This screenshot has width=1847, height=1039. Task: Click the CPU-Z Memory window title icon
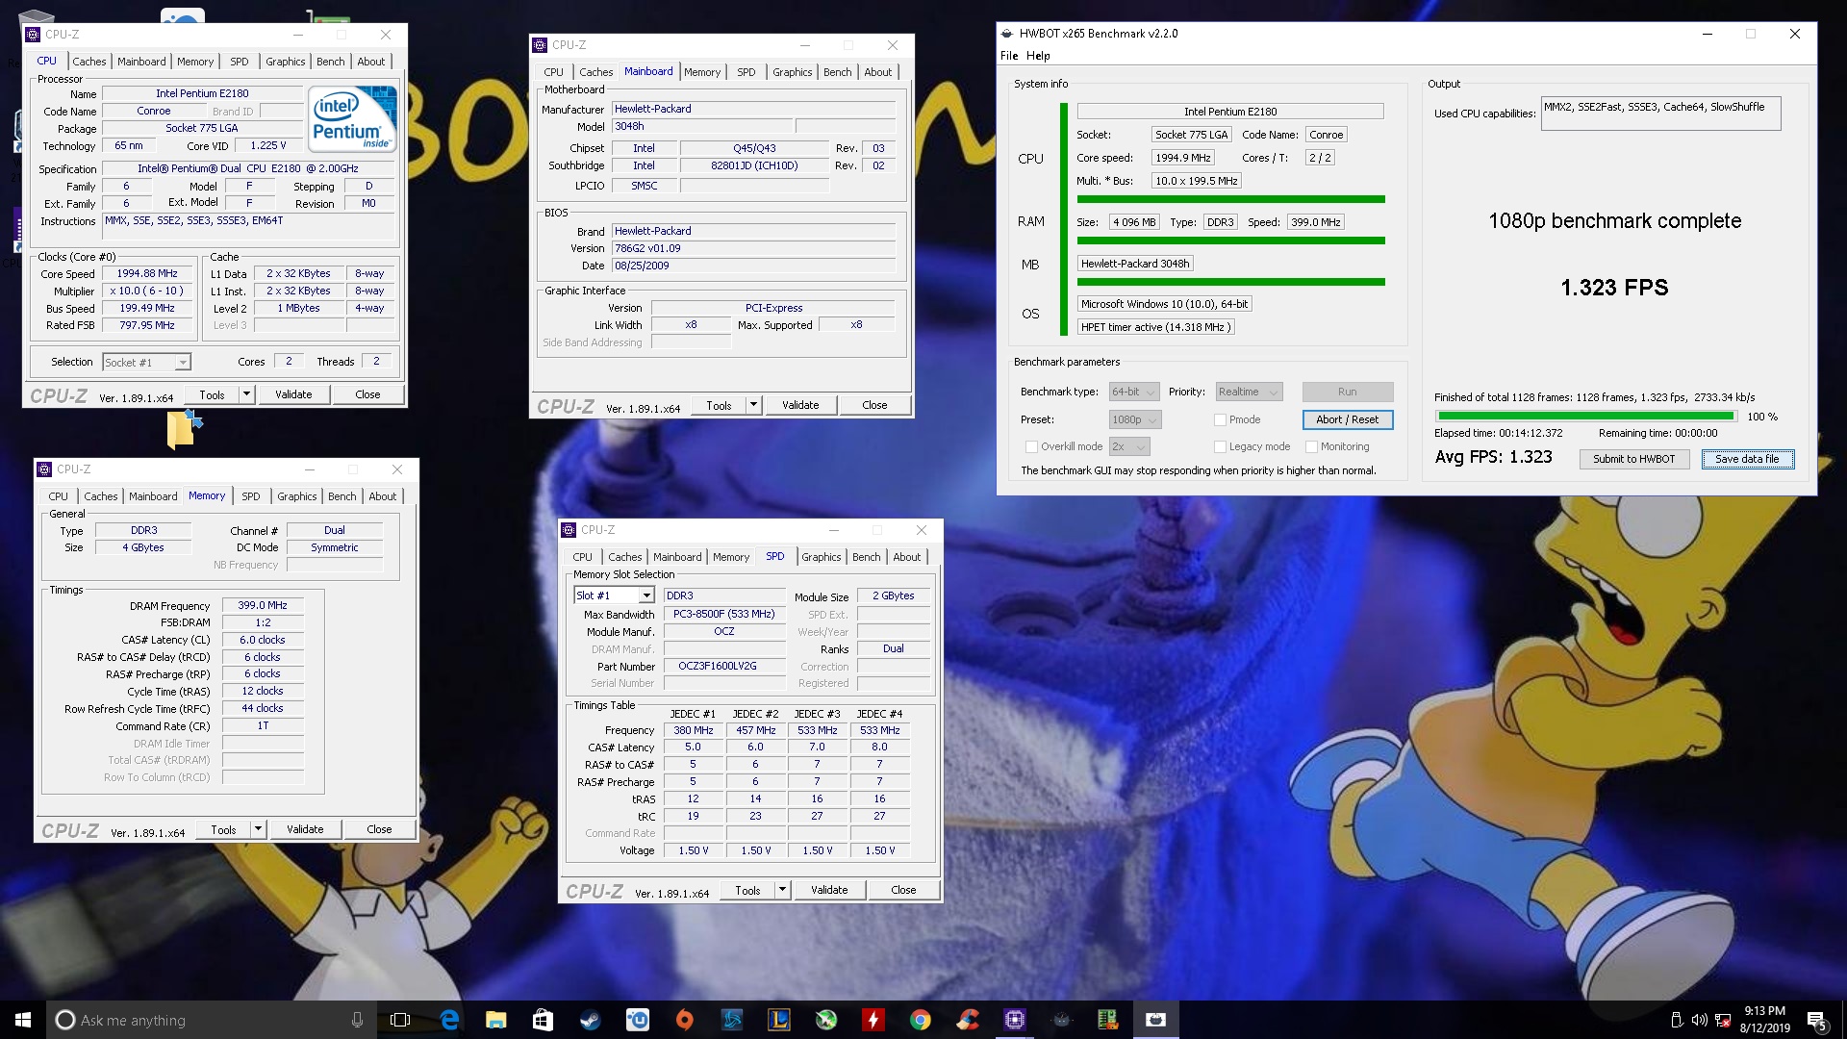click(44, 469)
